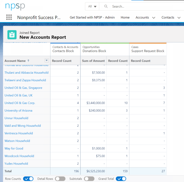Toggle the Grand Total switch
The image size is (184, 182).
pos(121,179)
